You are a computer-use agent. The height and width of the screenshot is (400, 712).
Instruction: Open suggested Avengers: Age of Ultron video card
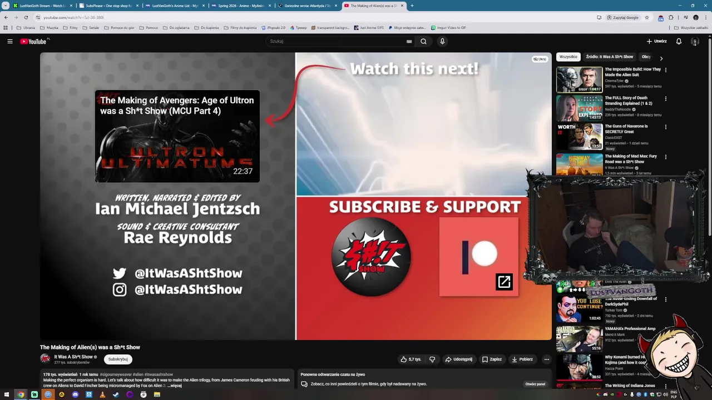177,136
